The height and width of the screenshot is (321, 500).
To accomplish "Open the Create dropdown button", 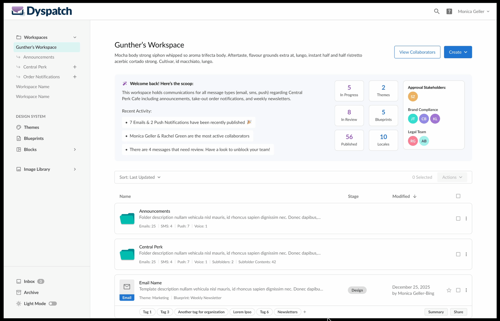I will tap(458, 52).
